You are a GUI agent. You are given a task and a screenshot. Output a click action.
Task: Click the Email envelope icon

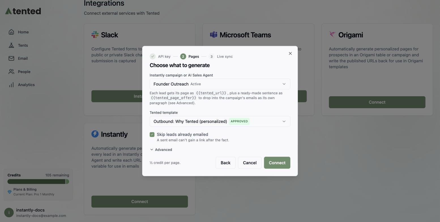11,58
